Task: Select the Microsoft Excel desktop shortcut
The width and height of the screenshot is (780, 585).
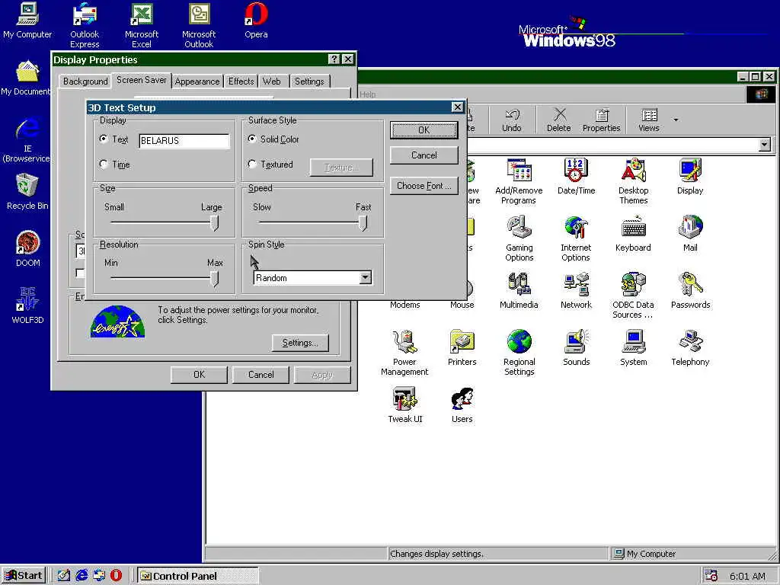Action: click(142, 25)
